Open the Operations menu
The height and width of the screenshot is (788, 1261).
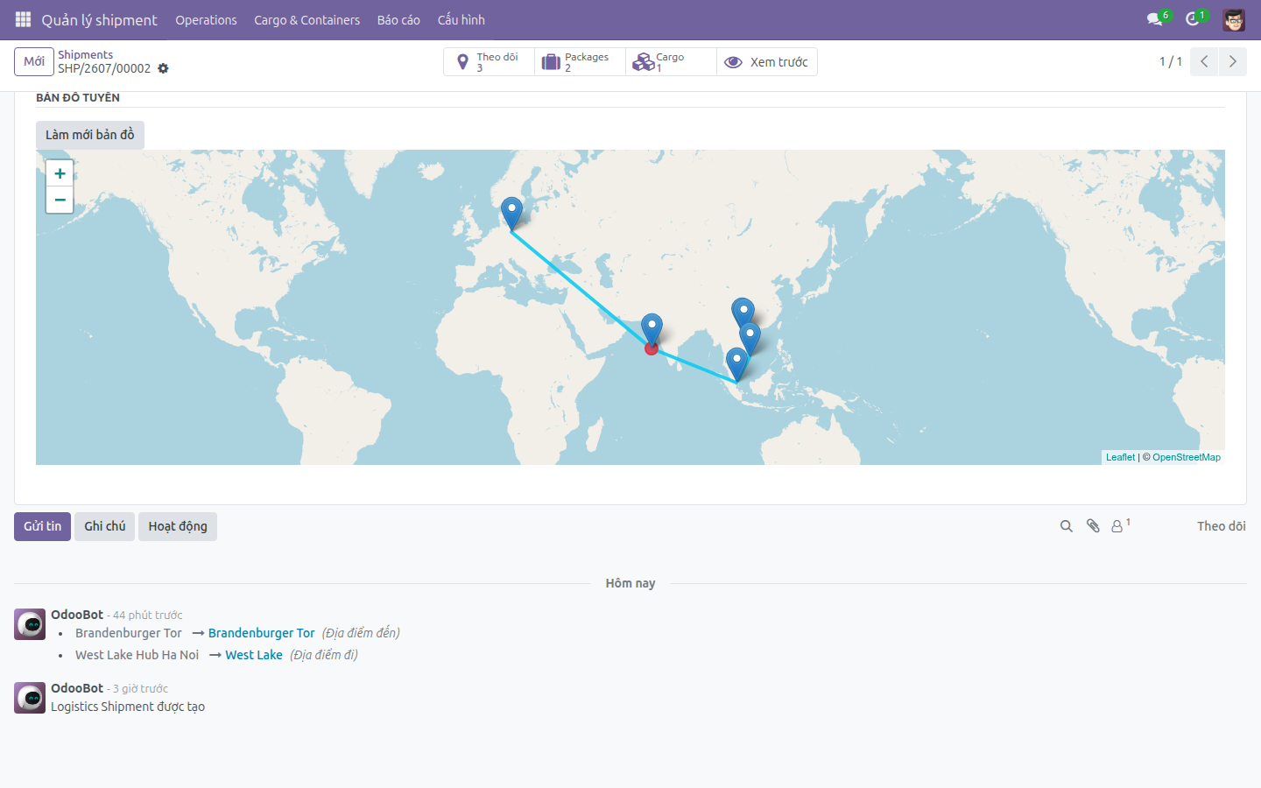pos(206,19)
